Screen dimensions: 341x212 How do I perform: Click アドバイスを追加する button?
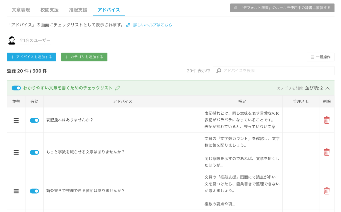point(32,57)
